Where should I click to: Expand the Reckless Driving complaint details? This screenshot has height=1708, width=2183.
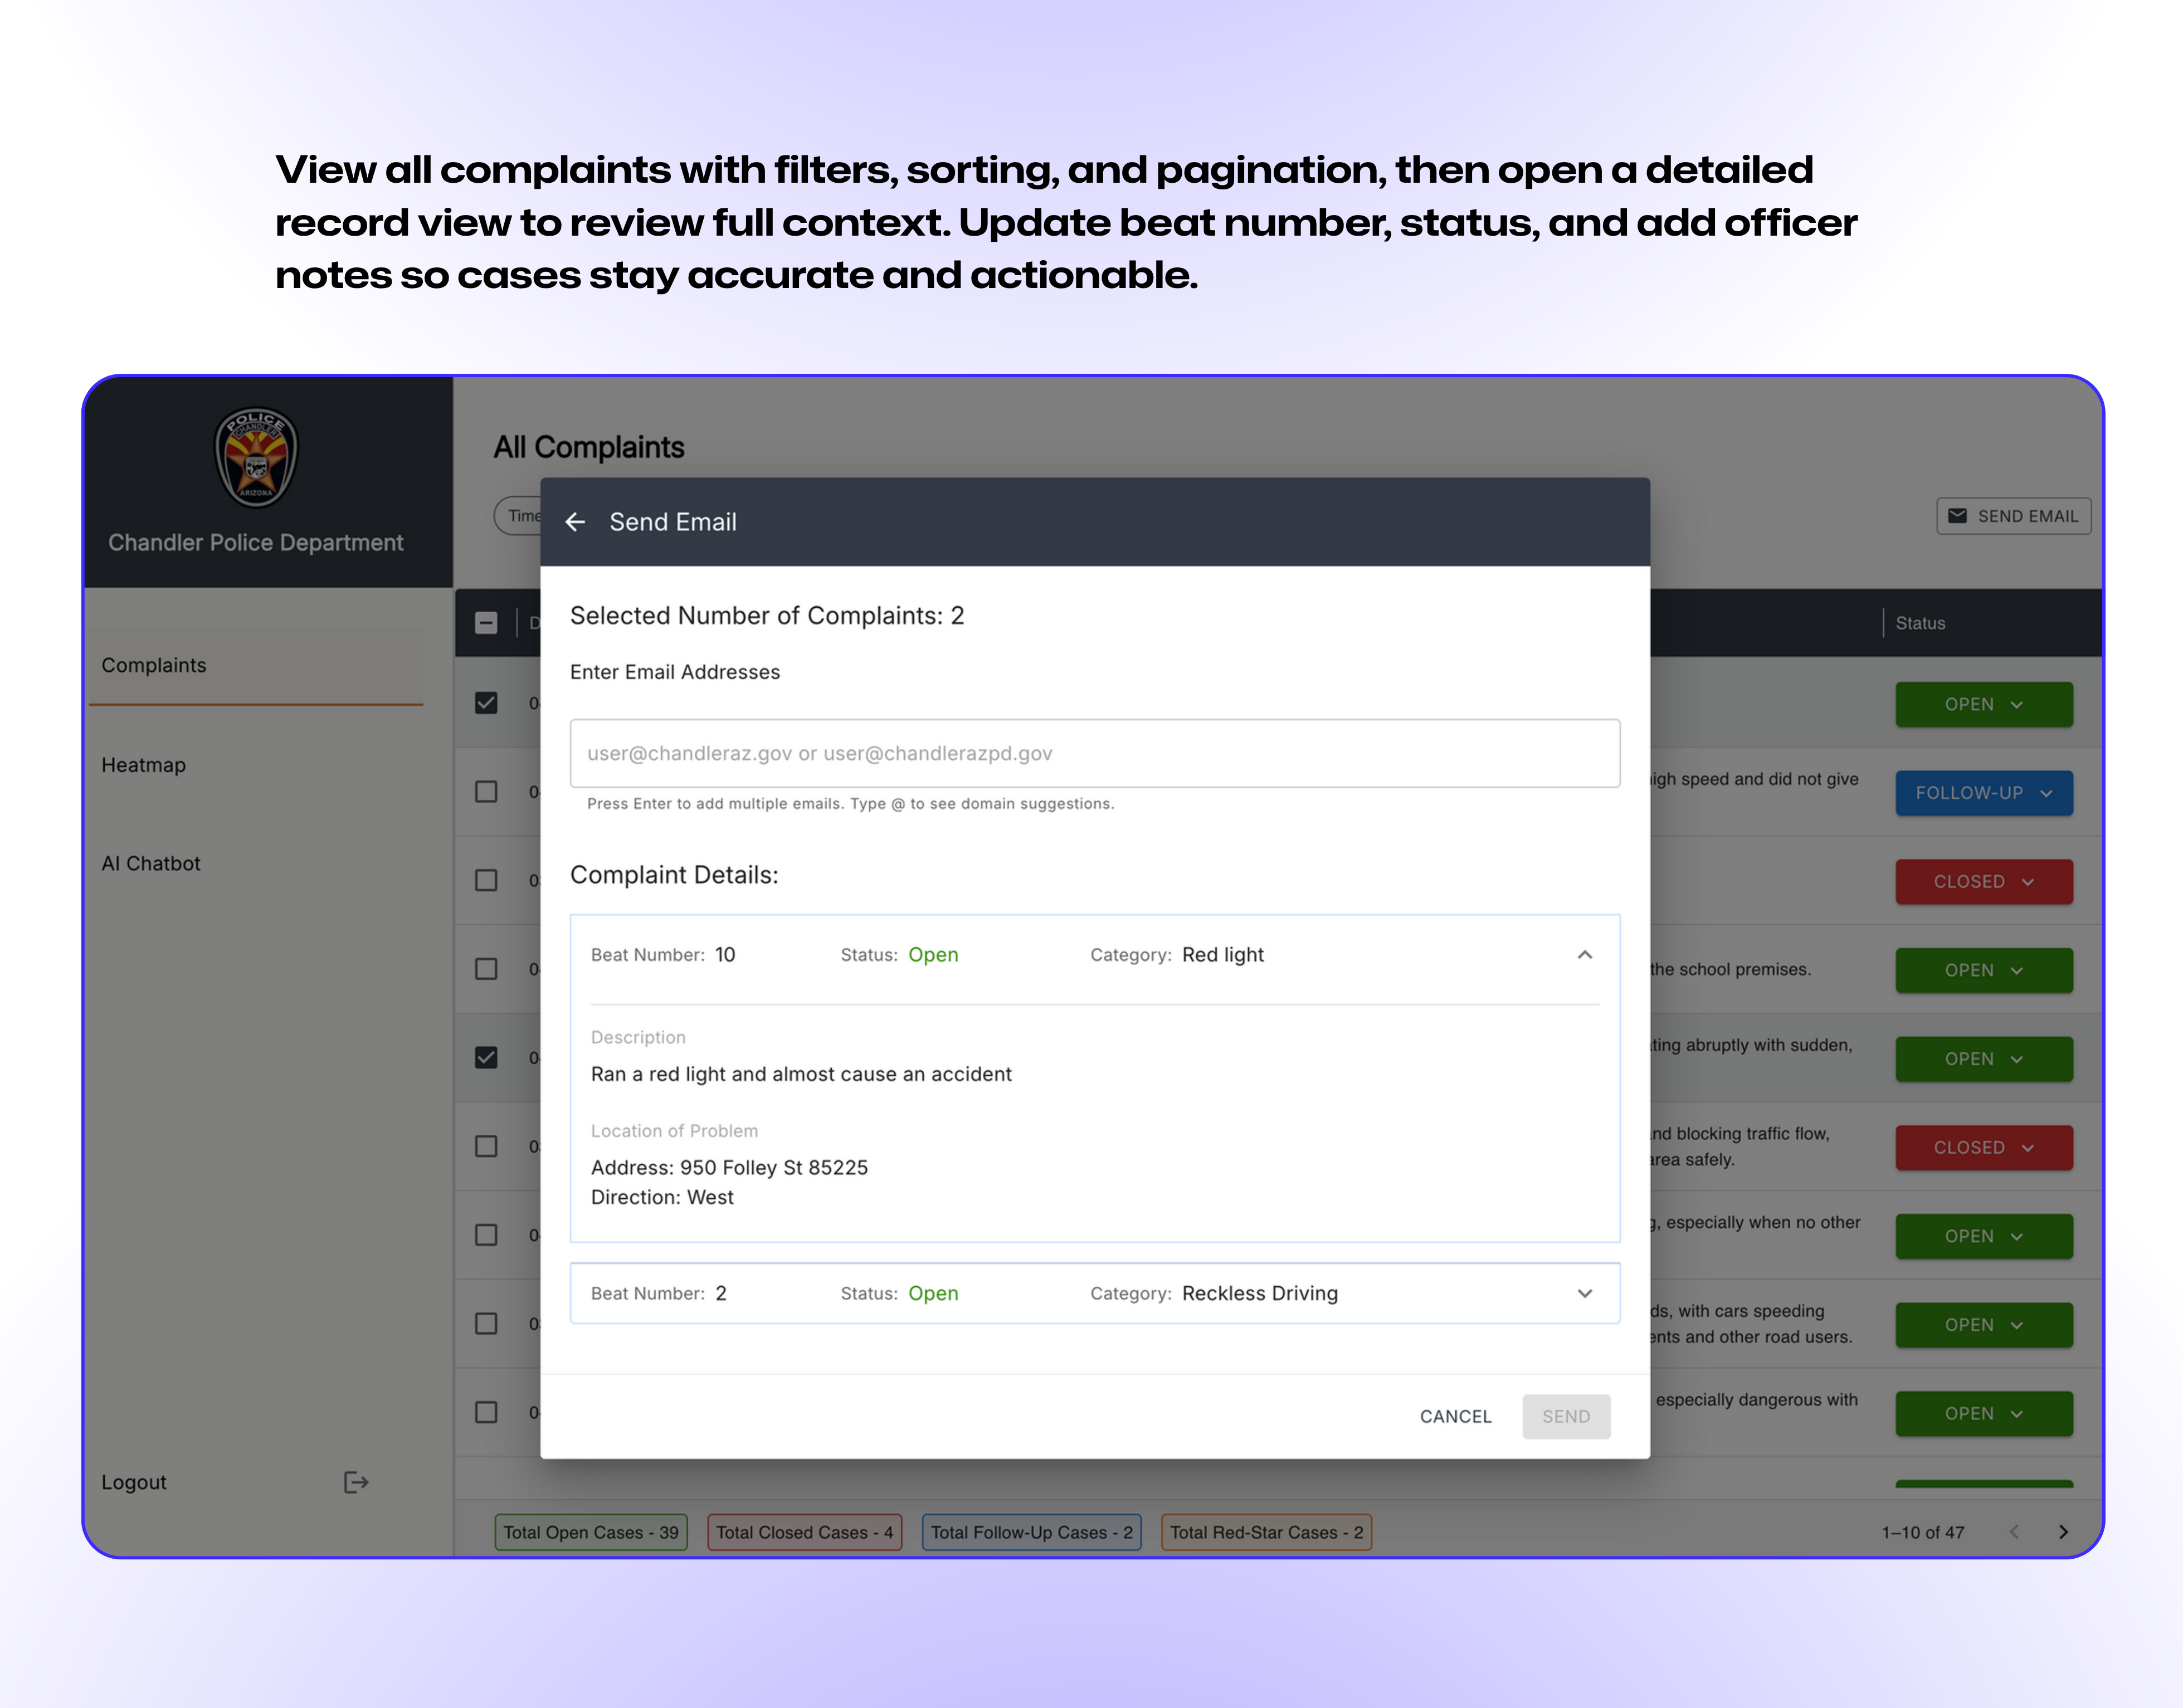[x=1584, y=1293]
